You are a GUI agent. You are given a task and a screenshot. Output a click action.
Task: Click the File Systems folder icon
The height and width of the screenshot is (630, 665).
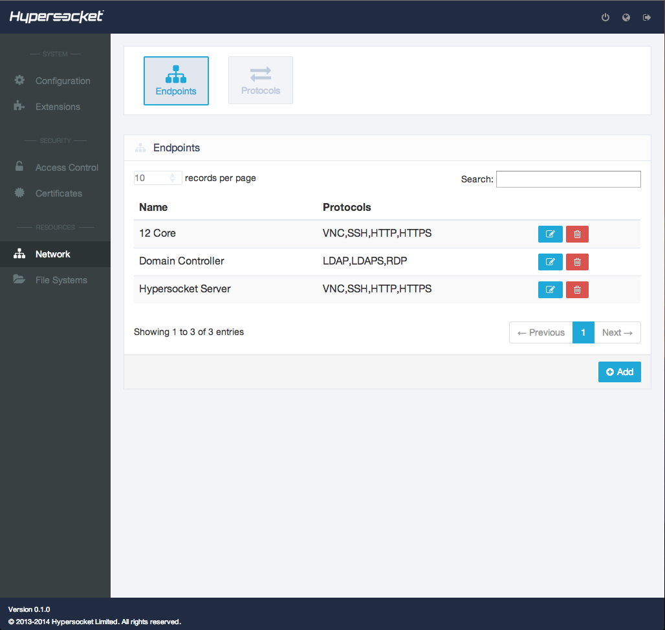click(x=19, y=279)
